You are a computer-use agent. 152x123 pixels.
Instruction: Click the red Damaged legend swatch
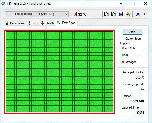(123, 62)
